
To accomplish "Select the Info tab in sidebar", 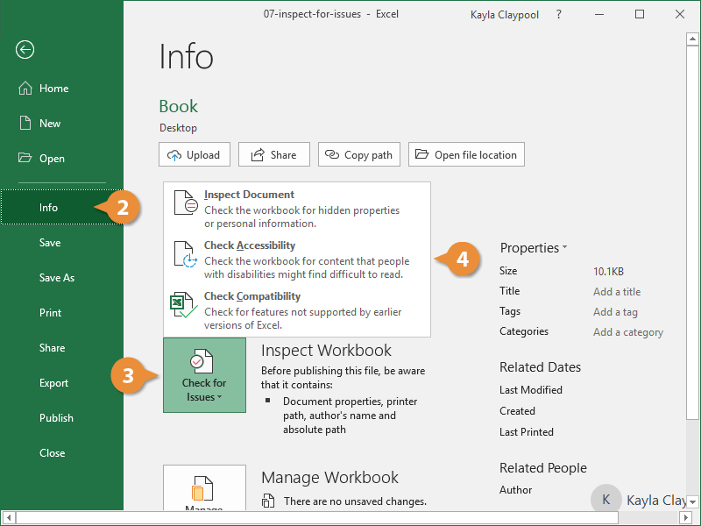I will 48,208.
